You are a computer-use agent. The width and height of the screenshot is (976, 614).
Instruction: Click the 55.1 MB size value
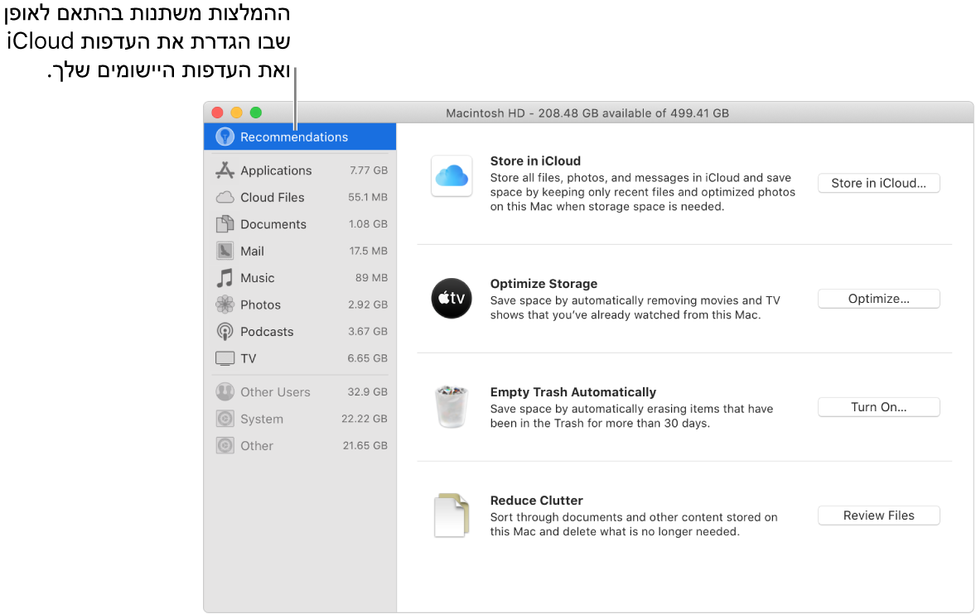[x=367, y=198]
